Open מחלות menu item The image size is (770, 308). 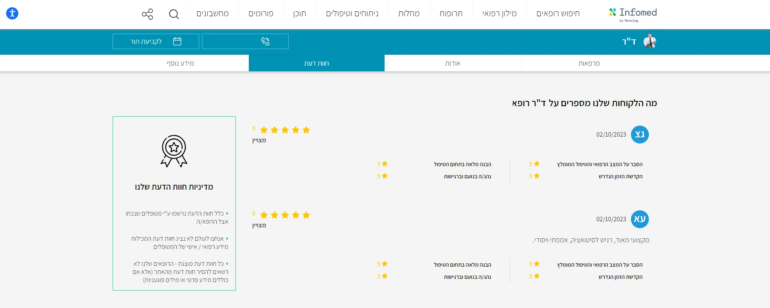click(x=409, y=14)
